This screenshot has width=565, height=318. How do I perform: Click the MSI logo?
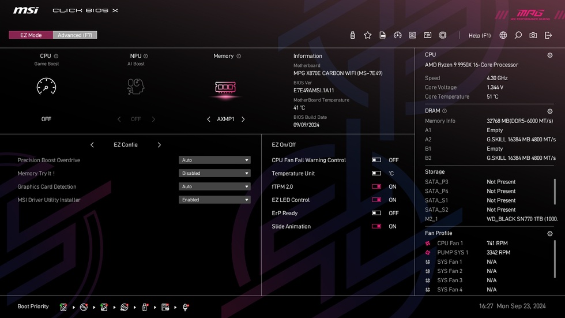click(x=25, y=10)
